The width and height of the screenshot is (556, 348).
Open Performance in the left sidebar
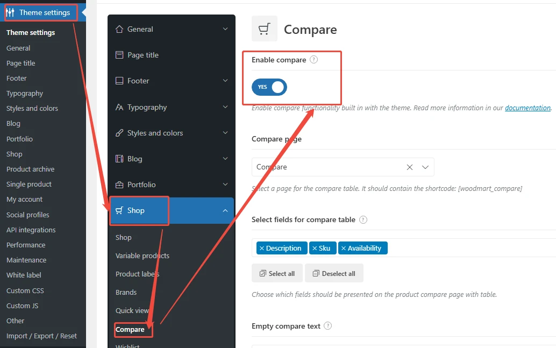pyautogui.click(x=26, y=245)
